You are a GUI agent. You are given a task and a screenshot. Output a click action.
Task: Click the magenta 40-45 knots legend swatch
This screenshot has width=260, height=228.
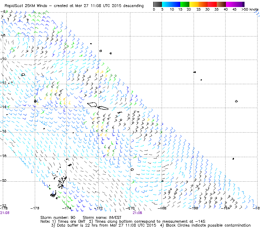pyautogui.click(x=230, y=4)
